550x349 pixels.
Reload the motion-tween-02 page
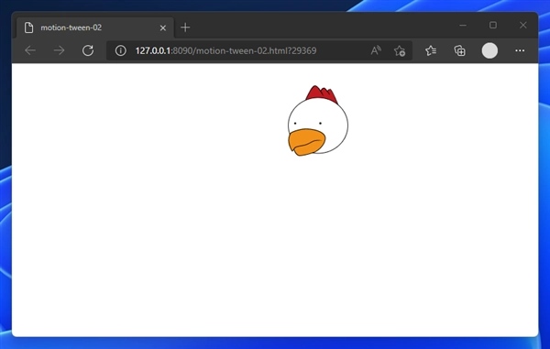coord(88,50)
